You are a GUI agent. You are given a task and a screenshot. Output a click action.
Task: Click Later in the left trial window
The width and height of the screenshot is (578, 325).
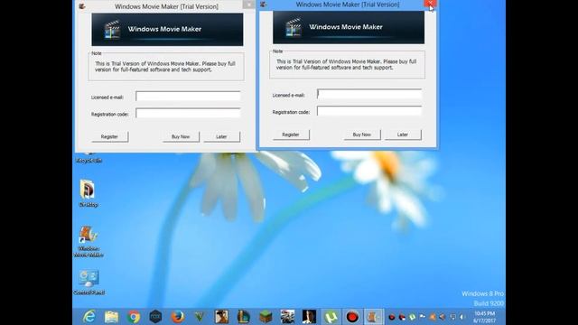pos(221,136)
